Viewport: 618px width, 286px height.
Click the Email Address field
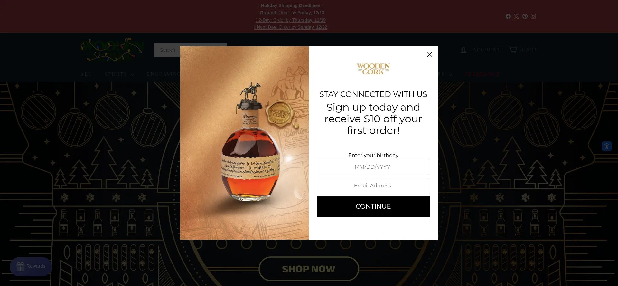tap(373, 186)
